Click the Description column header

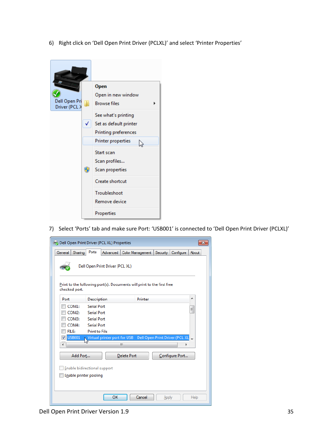point(110,299)
